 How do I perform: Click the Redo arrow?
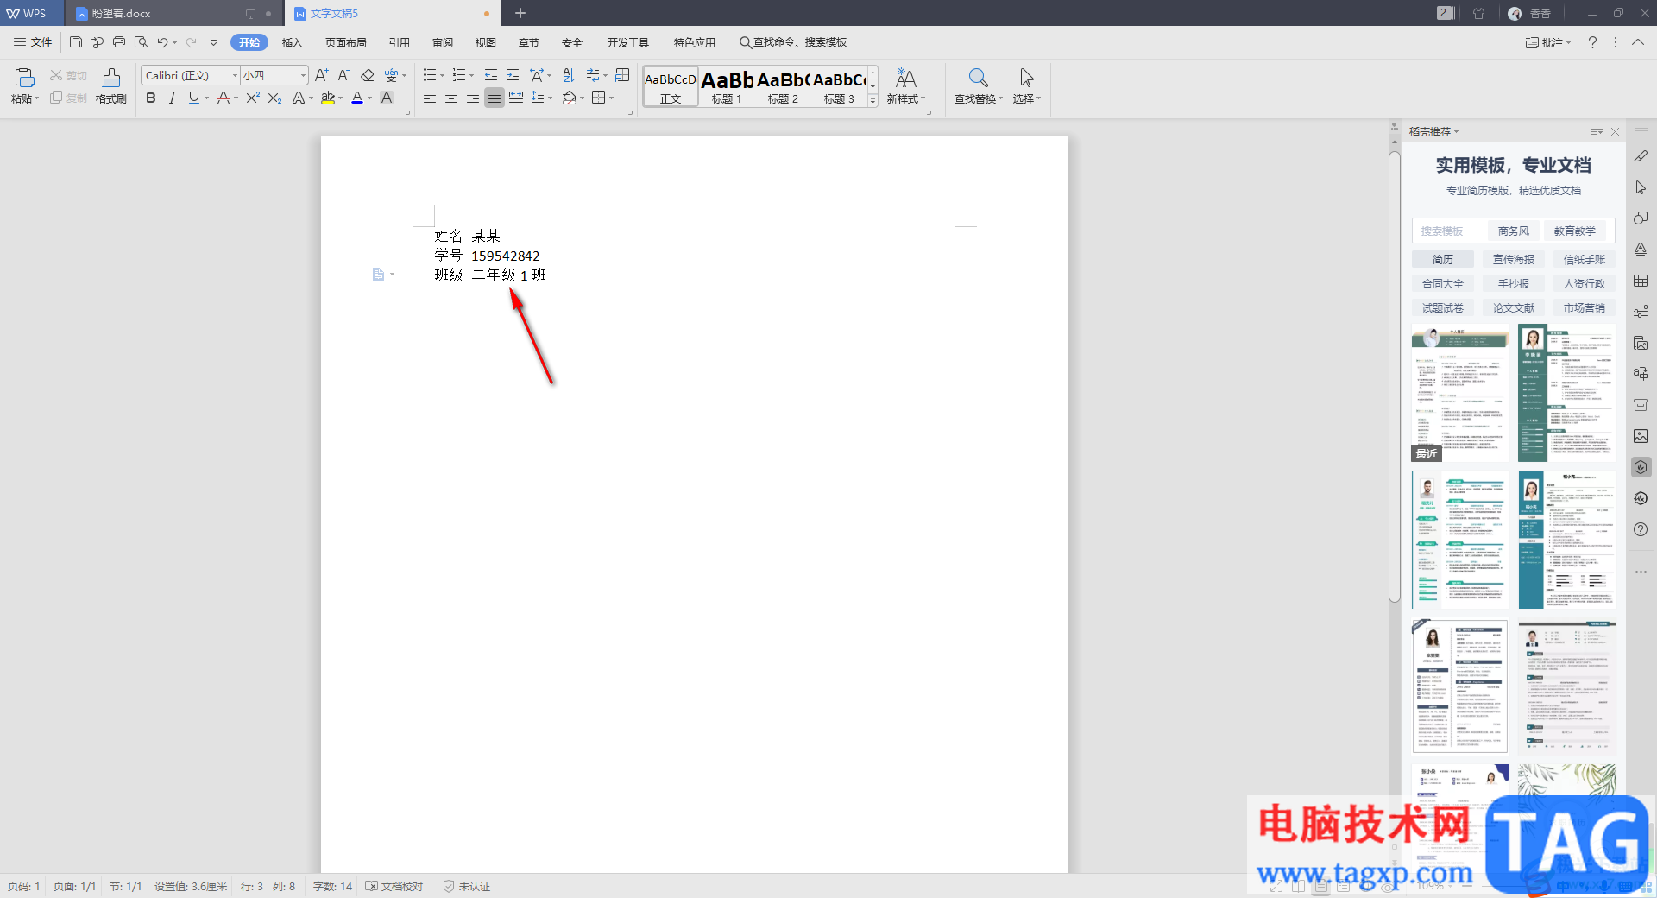pos(192,42)
